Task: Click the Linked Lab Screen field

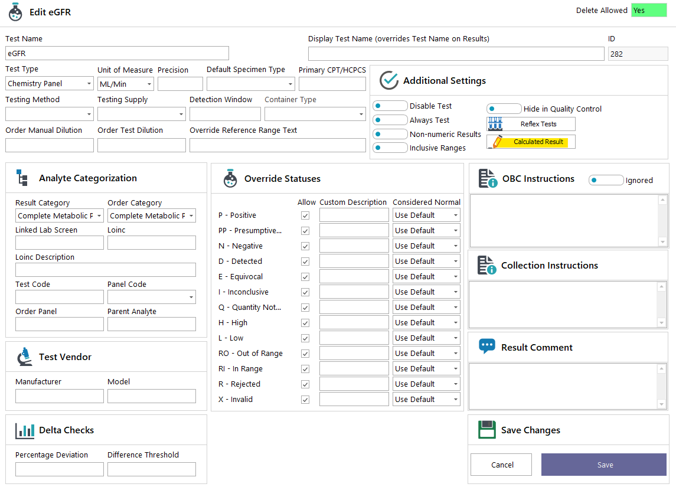Action: [60, 243]
